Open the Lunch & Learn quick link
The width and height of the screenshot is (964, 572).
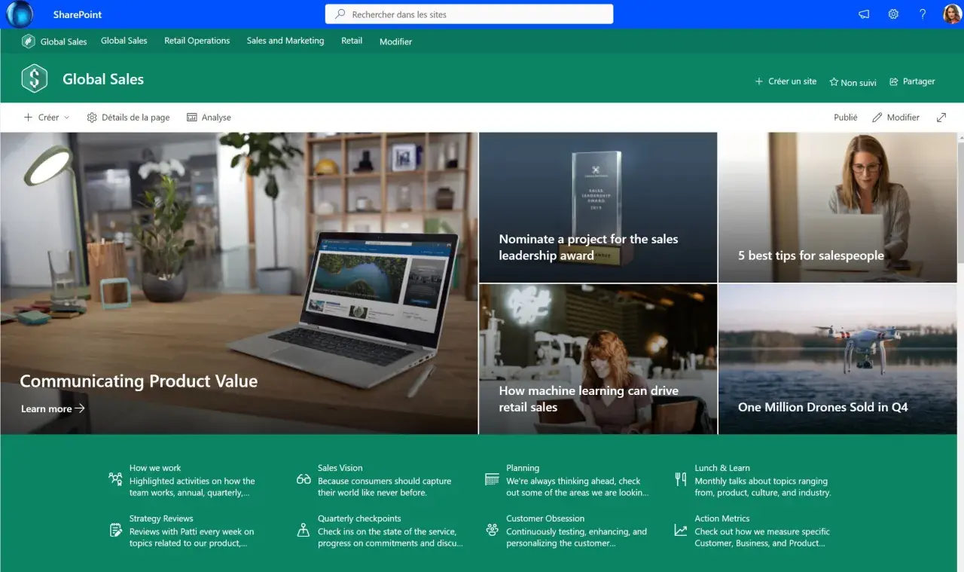tap(753, 480)
